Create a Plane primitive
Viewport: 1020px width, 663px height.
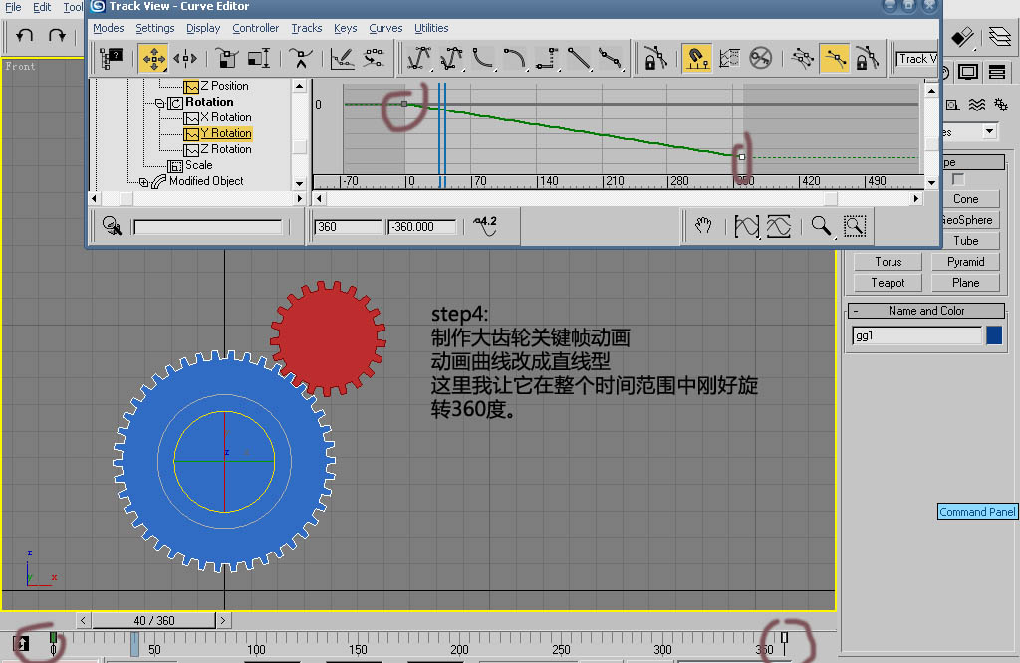click(965, 283)
